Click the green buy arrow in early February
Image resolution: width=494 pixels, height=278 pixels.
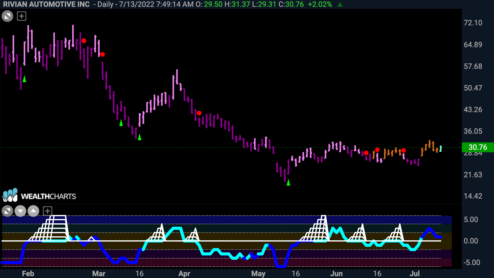coord(24,79)
